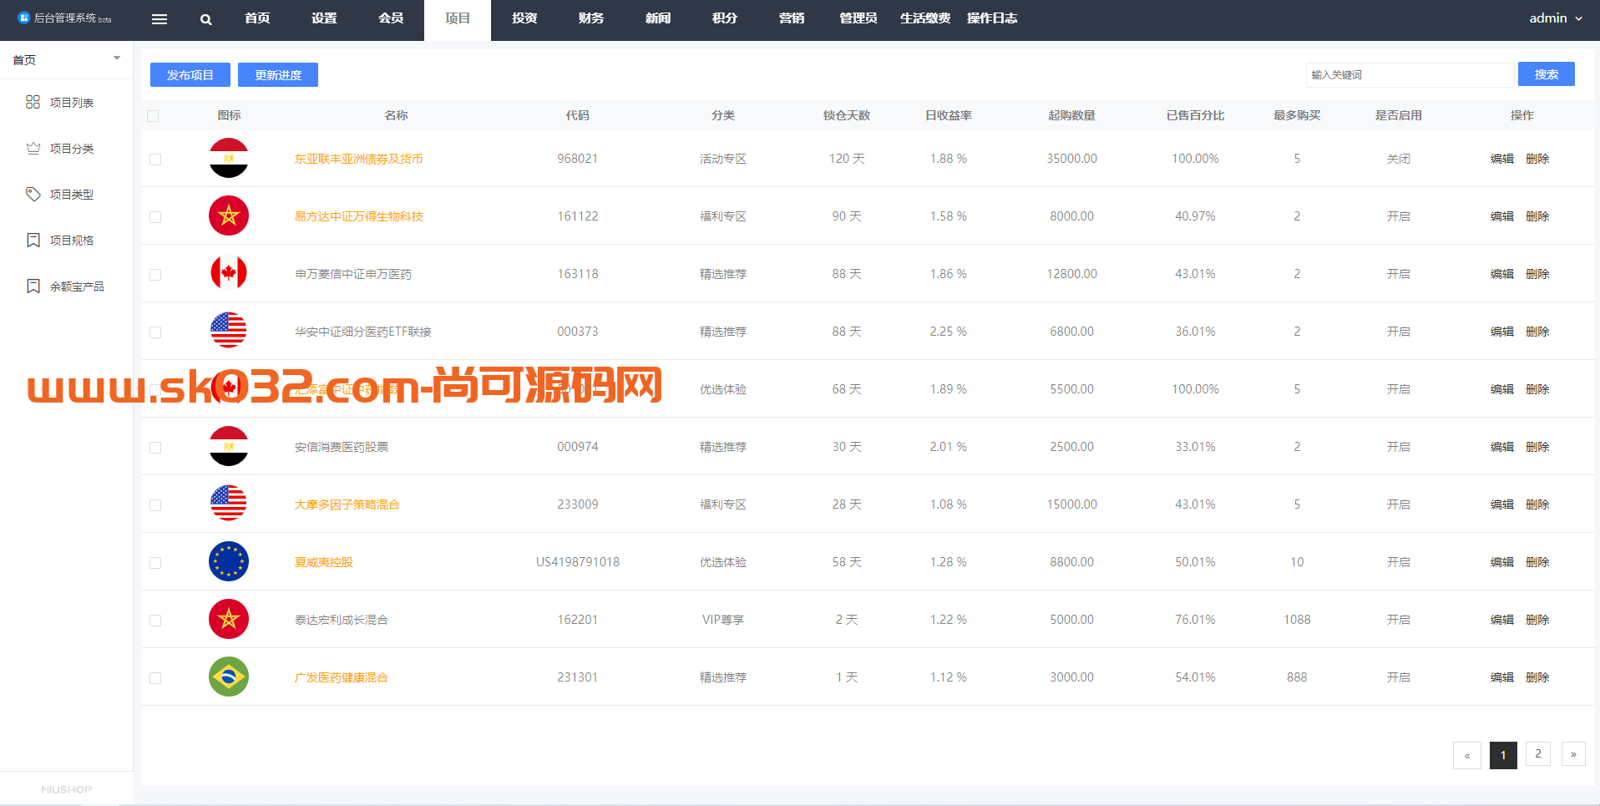The height and width of the screenshot is (806, 1600).
Task: Click flag icon of 泰达宏利成长混合 row
Action: (229, 619)
